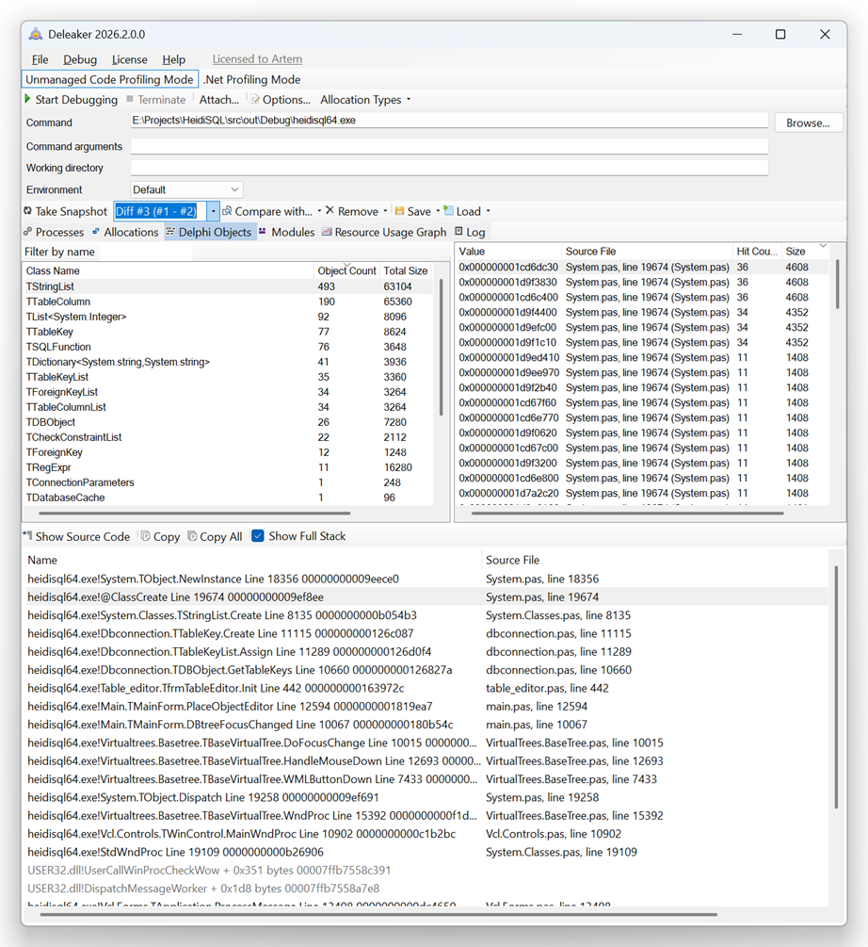
Task: Click the Attach... button
Action: 219,100
